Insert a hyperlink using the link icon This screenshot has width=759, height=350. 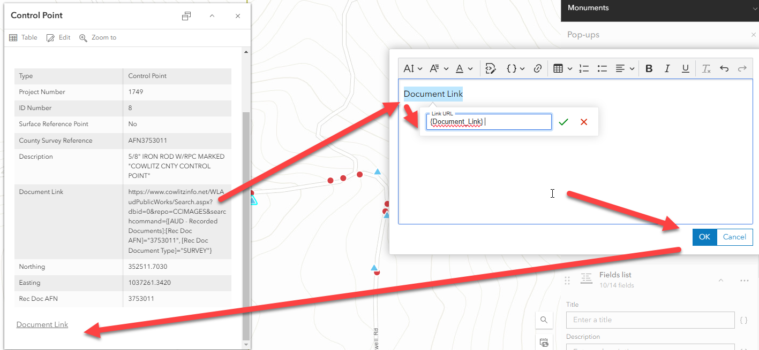pos(538,68)
